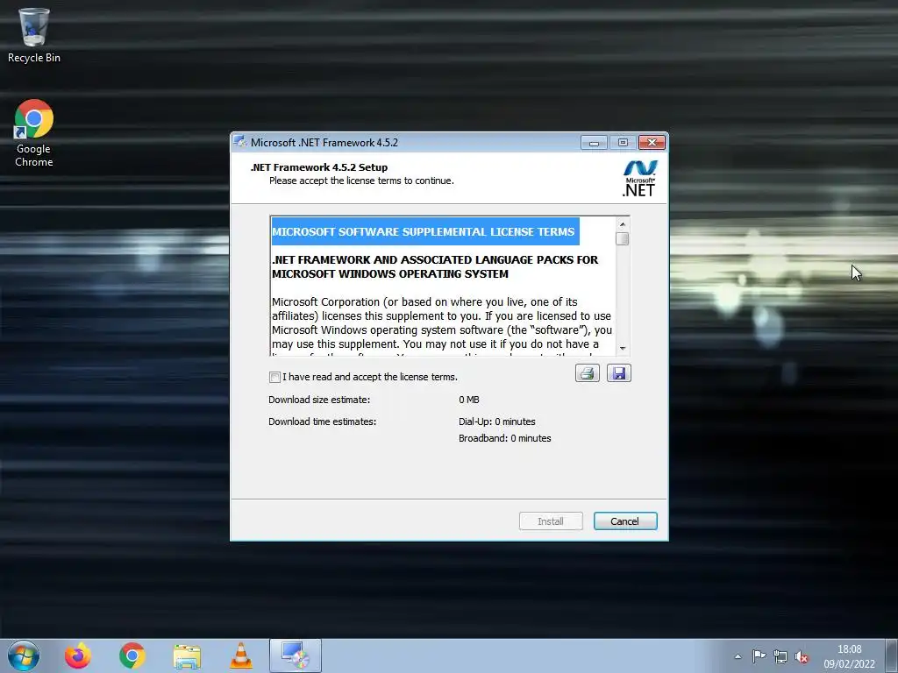Accept the license terms checkbox

pyautogui.click(x=274, y=377)
